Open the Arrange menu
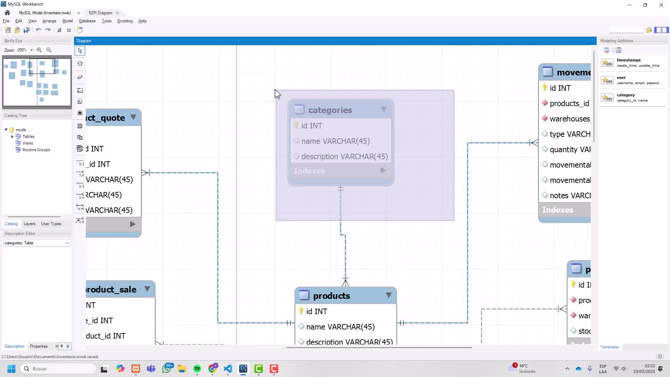Screen dimensions: 670x377 (49, 21)
